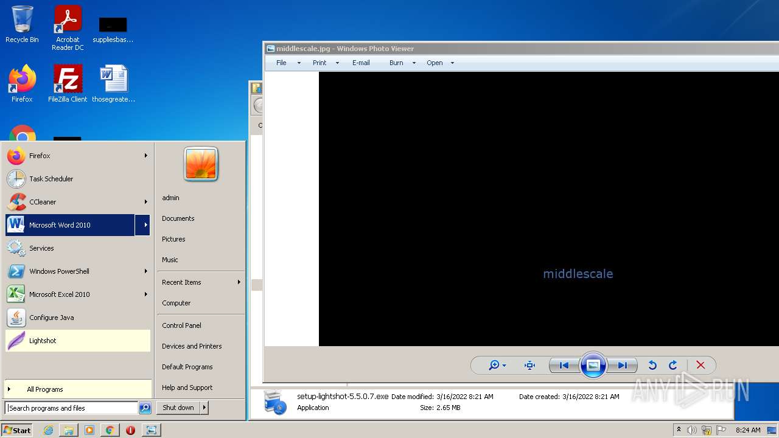Open Chrome taskbar icon
779x438 pixels.
pyautogui.click(x=110, y=430)
